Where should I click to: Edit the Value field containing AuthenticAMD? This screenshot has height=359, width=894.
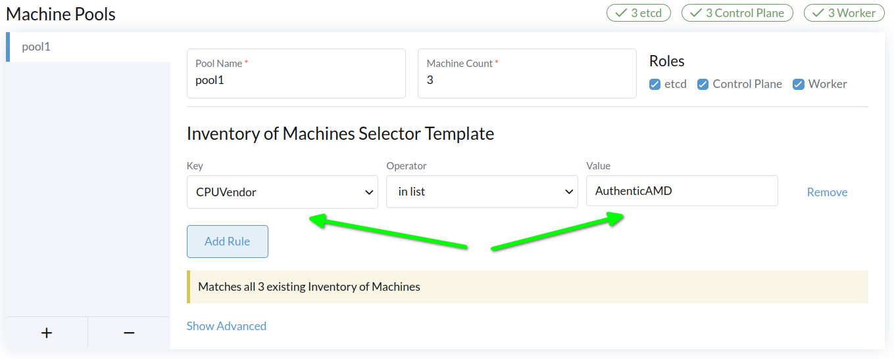pyautogui.click(x=682, y=191)
